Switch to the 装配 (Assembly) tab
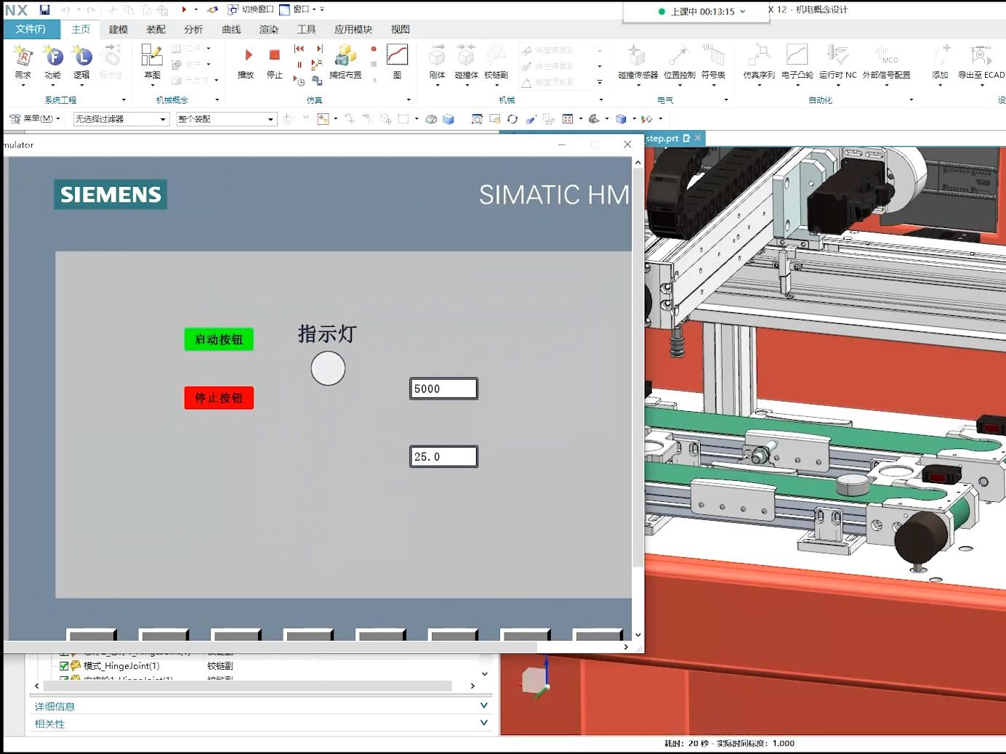 (x=156, y=29)
